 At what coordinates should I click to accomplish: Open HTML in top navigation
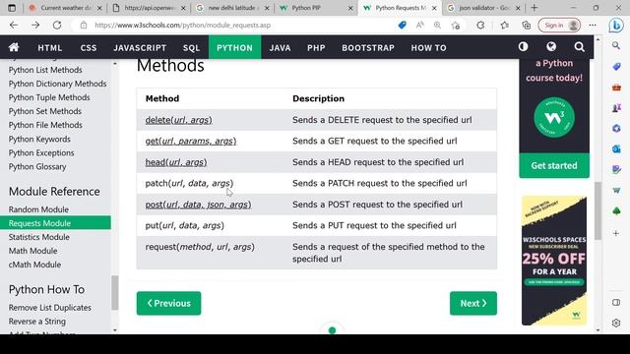pyautogui.click(x=50, y=47)
